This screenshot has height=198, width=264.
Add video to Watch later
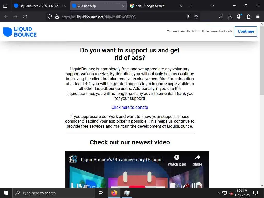pyautogui.click(x=177, y=160)
